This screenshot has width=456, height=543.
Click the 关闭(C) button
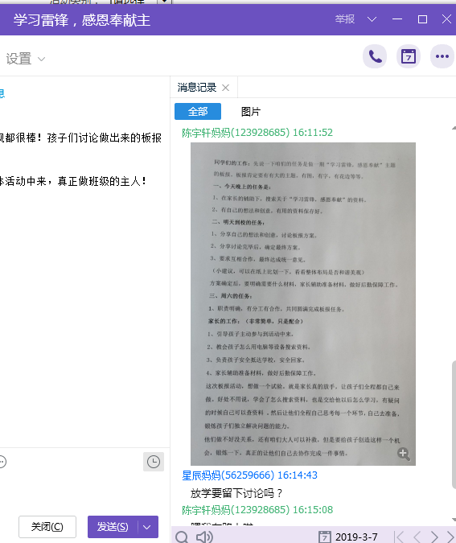point(47,527)
